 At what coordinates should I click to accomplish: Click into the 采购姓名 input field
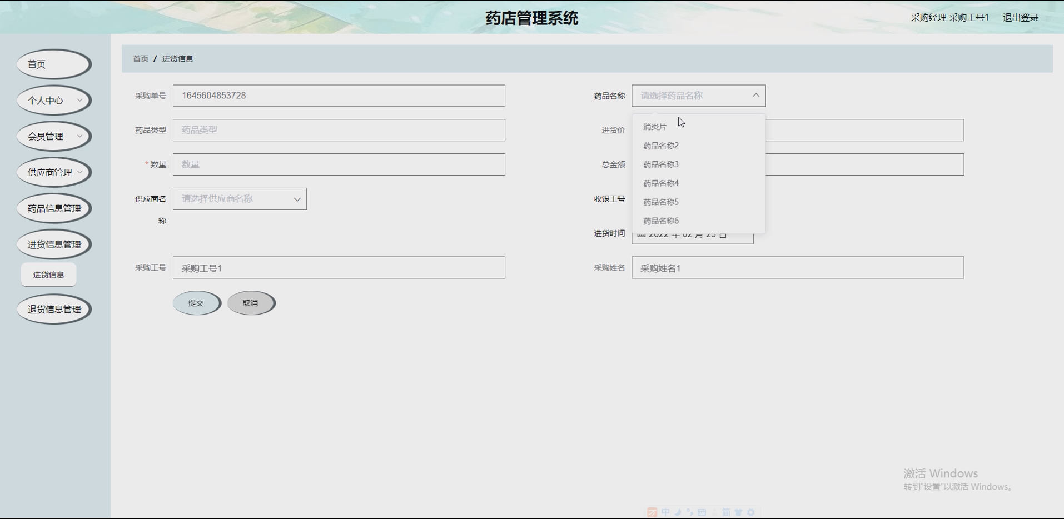(798, 268)
